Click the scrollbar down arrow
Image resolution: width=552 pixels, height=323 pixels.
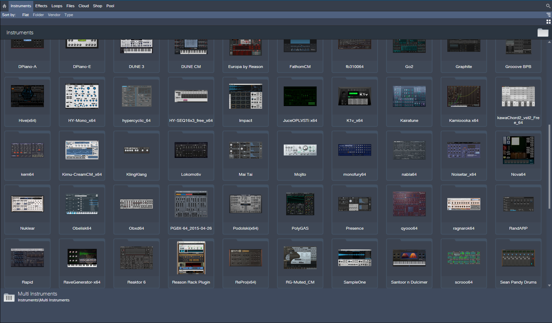point(549,286)
